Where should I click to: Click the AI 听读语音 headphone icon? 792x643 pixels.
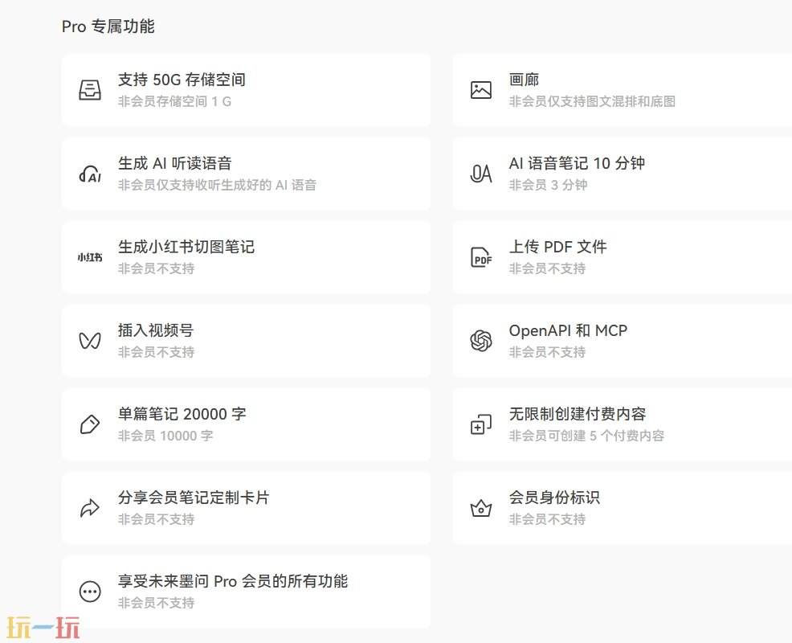click(89, 173)
